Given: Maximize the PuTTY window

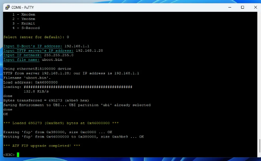Looking at the screenshot, I should click(x=242, y=7).
